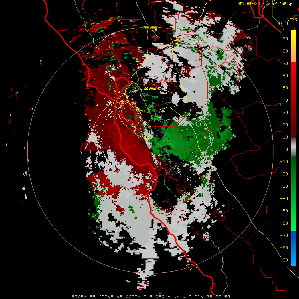Click the -20 value on the velocity scale
Screen dimensions: 299x299
click(284, 174)
